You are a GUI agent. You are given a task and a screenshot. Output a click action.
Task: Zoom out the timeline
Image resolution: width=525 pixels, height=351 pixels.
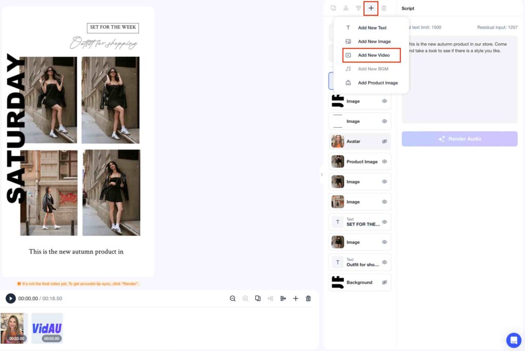click(x=233, y=298)
